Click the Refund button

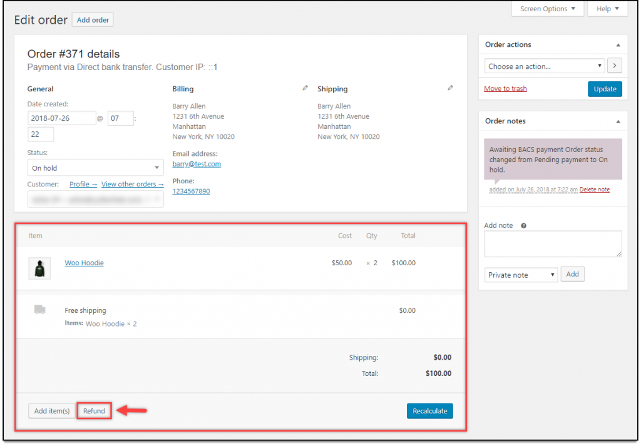pyautogui.click(x=94, y=411)
